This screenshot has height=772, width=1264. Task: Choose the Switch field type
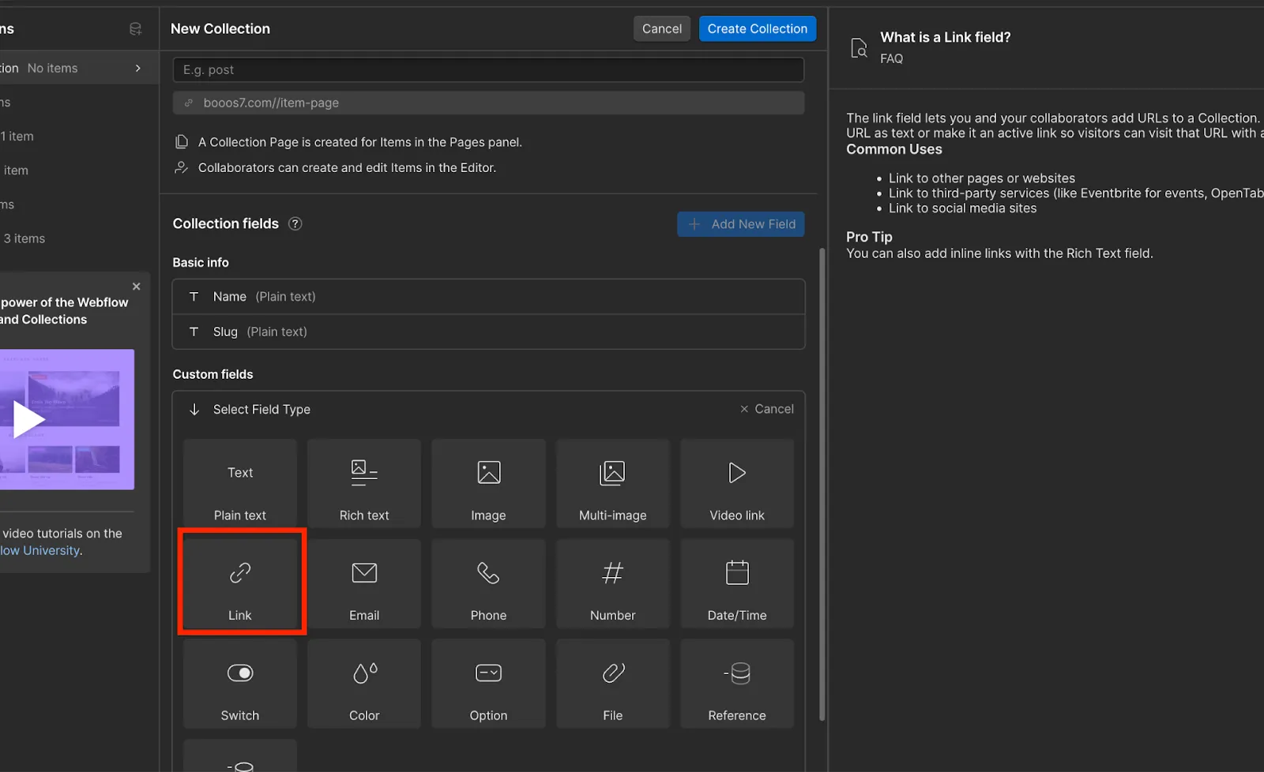click(240, 684)
